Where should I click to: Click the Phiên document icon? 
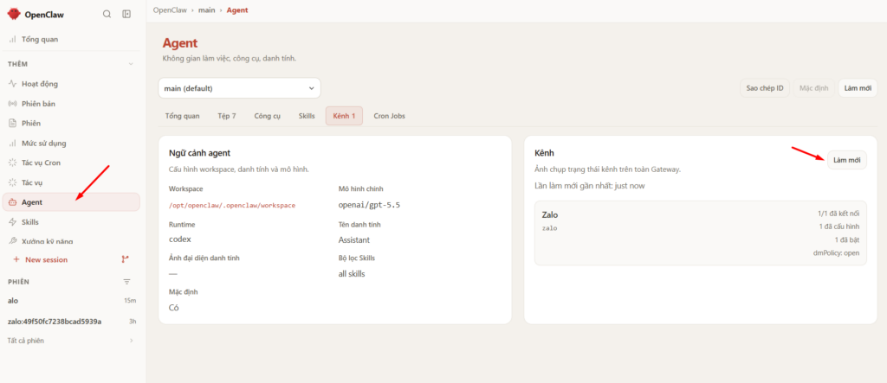click(13, 123)
